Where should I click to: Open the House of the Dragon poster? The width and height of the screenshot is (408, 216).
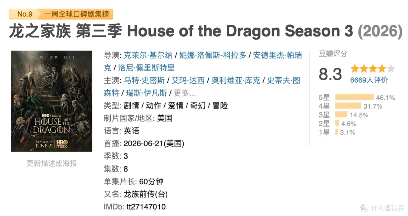pos(51,101)
